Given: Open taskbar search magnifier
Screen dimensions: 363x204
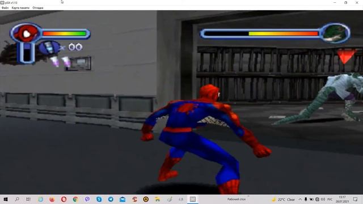Looking at the screenshot, I should (x=17, y=199).
